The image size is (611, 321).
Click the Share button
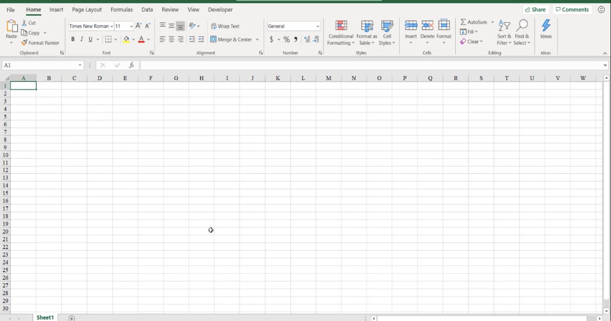[536, 9]
